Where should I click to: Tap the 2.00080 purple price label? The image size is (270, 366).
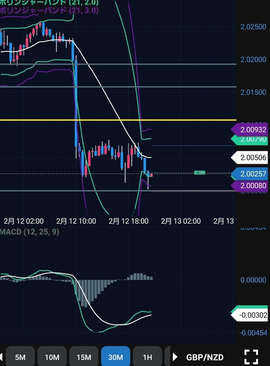(x=249, y=186)
